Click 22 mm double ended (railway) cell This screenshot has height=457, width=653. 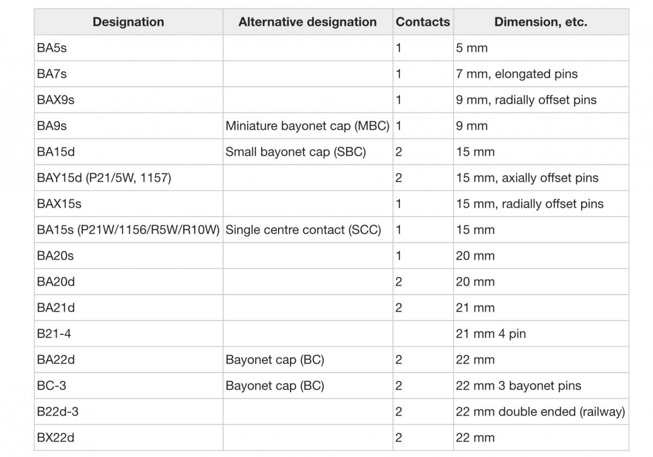tap(541, 412)
